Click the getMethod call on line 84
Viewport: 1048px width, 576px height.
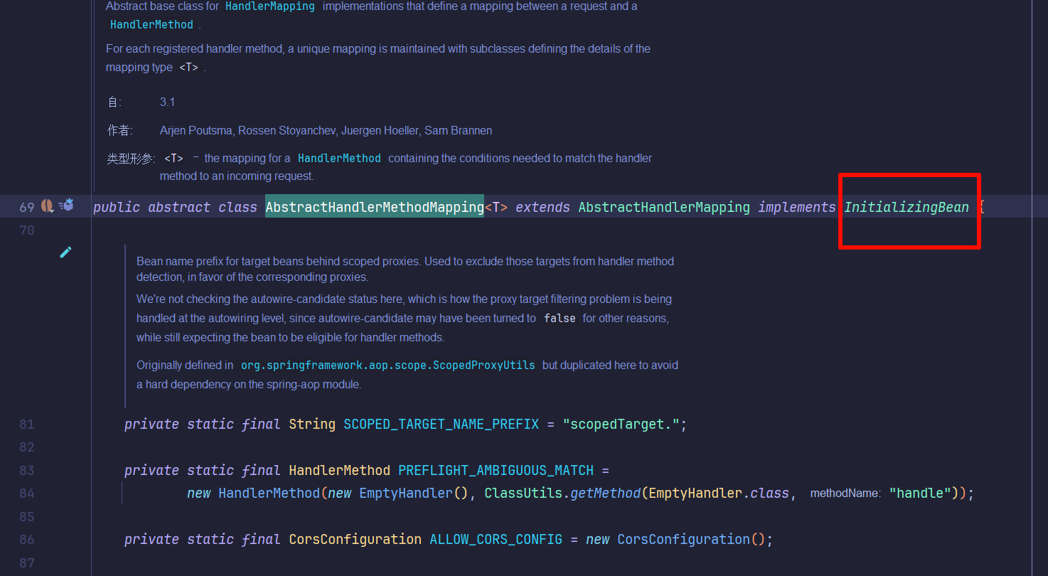click(x=606, y=494)
